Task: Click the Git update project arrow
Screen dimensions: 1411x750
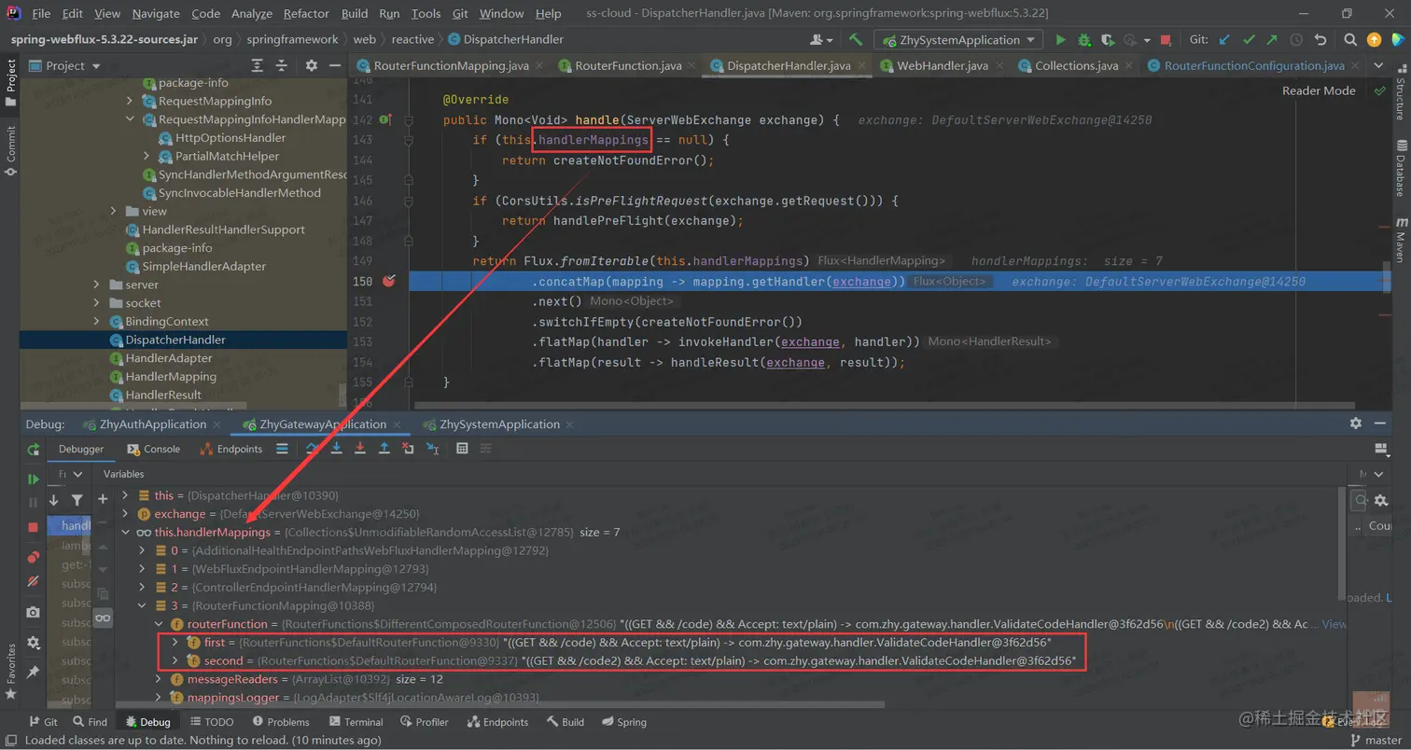Action: click(1224, 40)
